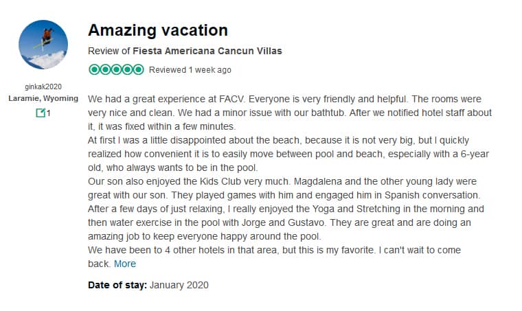Click the Laramie, Wyoming location text

point(43,98)
